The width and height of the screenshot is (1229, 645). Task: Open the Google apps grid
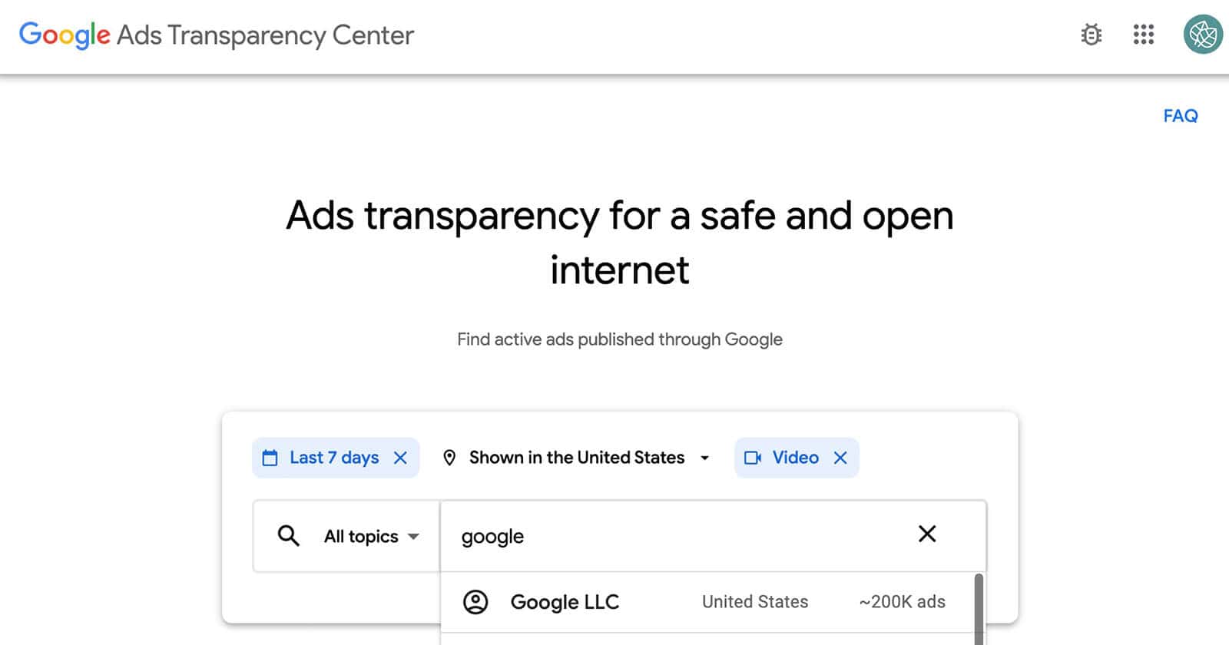click(x=1144, y=35)
